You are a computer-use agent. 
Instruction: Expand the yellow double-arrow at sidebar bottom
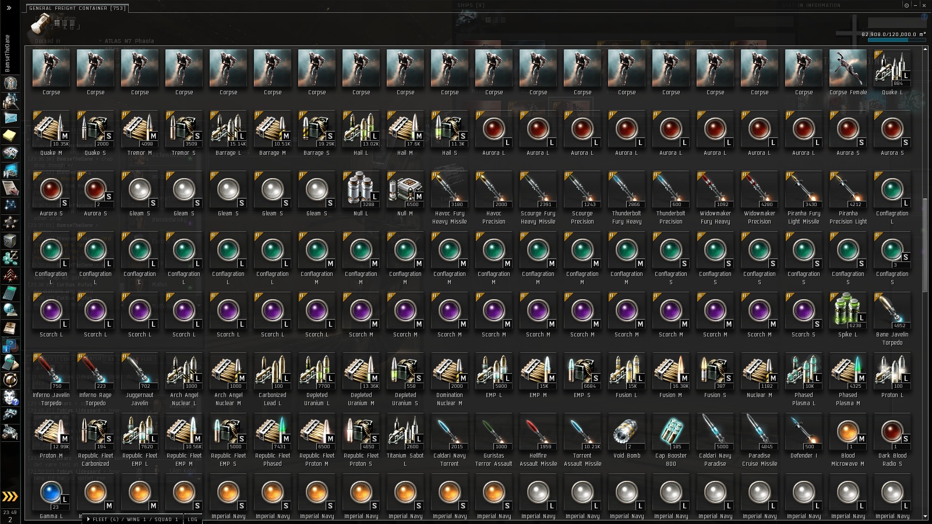click(x=10, y=496)
